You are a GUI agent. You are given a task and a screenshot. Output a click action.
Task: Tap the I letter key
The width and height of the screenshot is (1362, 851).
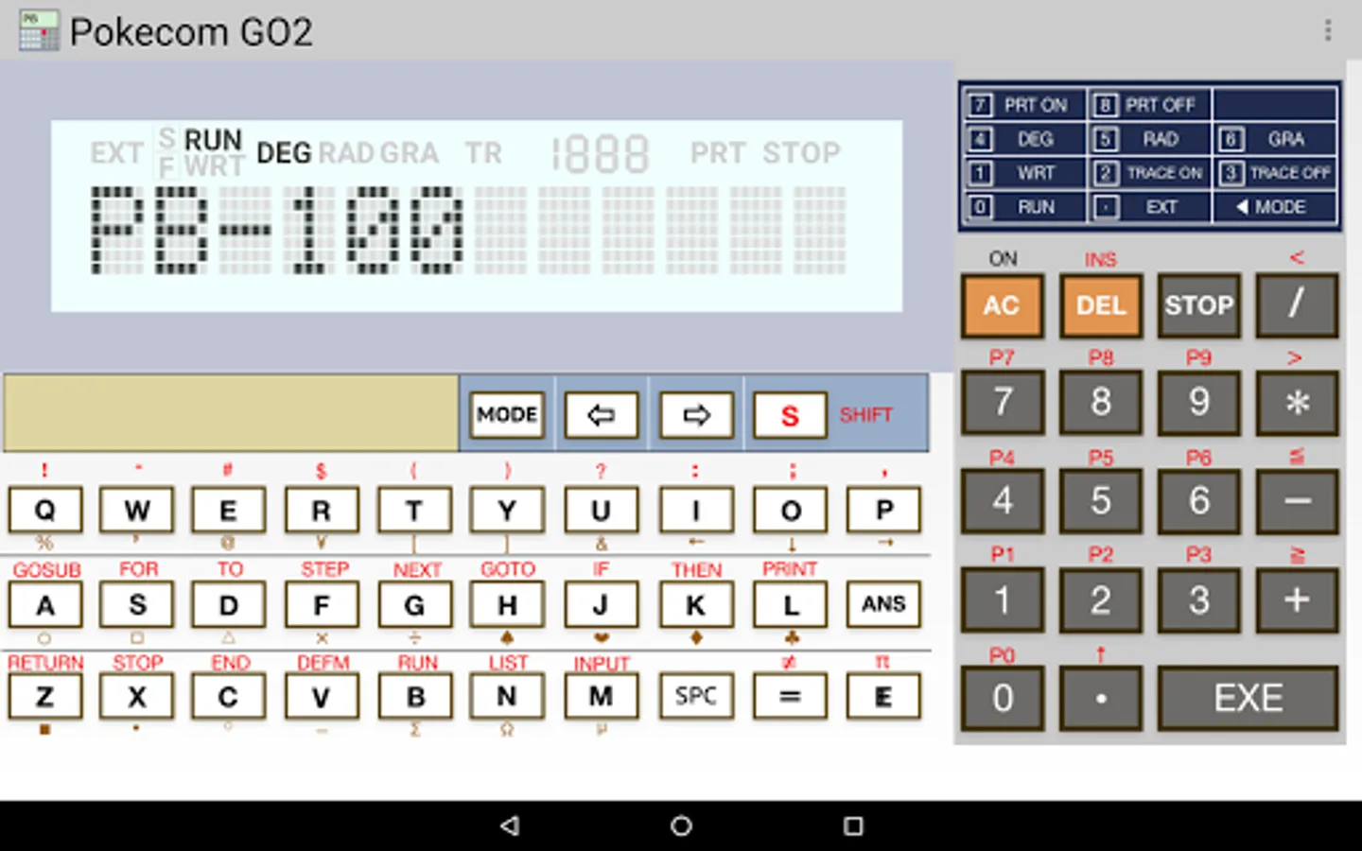click(696, 511)
